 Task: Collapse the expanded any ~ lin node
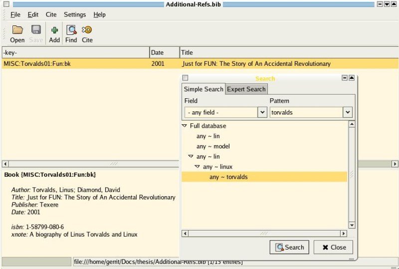(191, 157)
